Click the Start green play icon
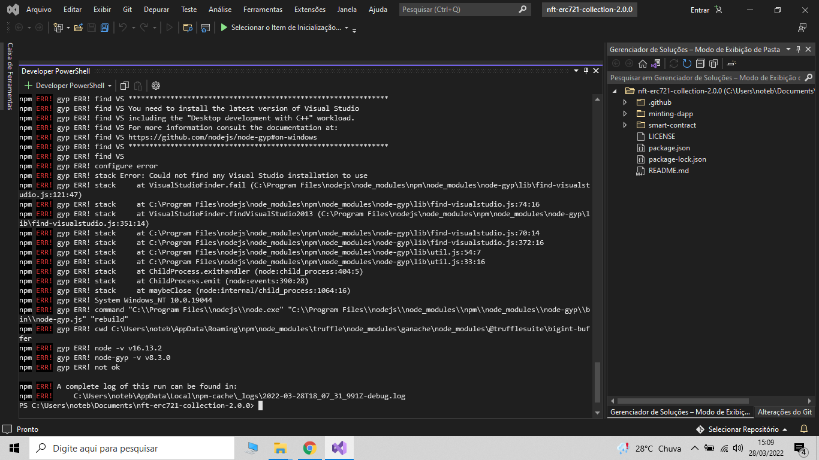Viewport: 819px width, 460px height. click(224, 28)
